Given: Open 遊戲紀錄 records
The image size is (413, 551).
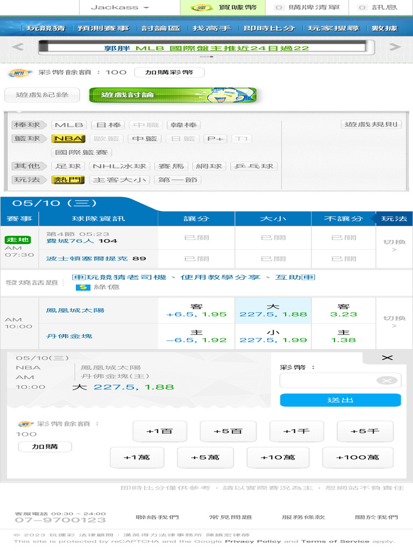Looking at the screenshot, I should coord(42,95).
